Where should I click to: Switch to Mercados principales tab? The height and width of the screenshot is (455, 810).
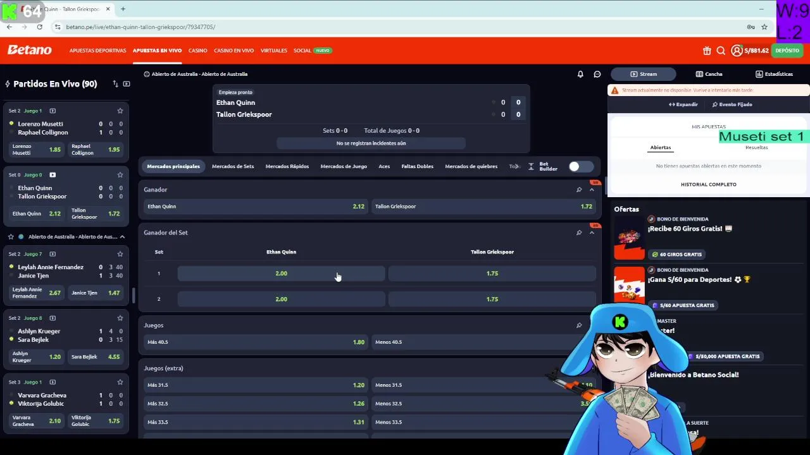pyautogui.click(x=173, y=166)
